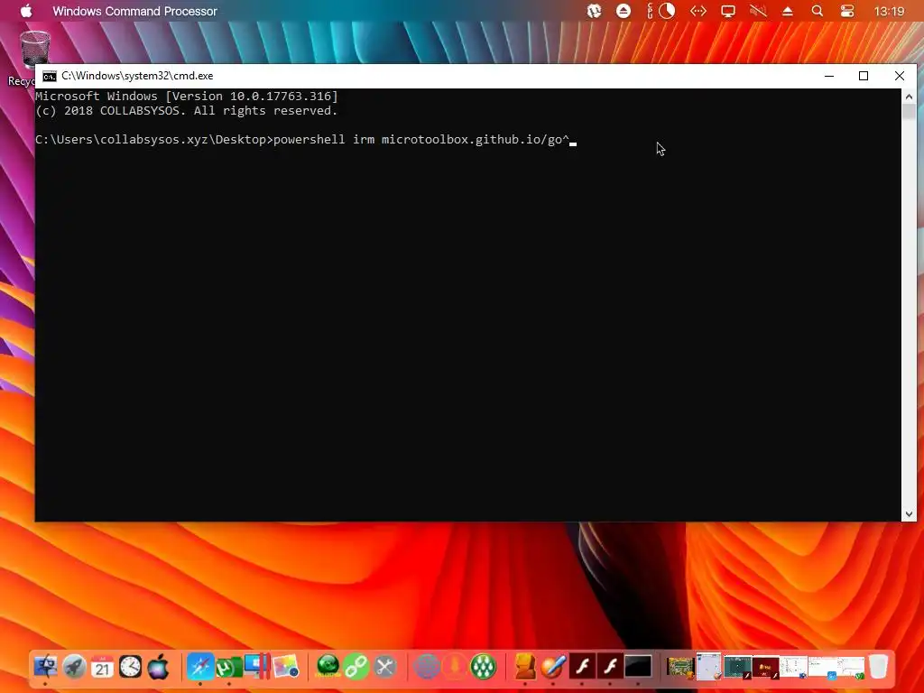Click the command line after the powershell command
Image resolution: width=924 pixels, height=693 pixels.
click(573, 140)
